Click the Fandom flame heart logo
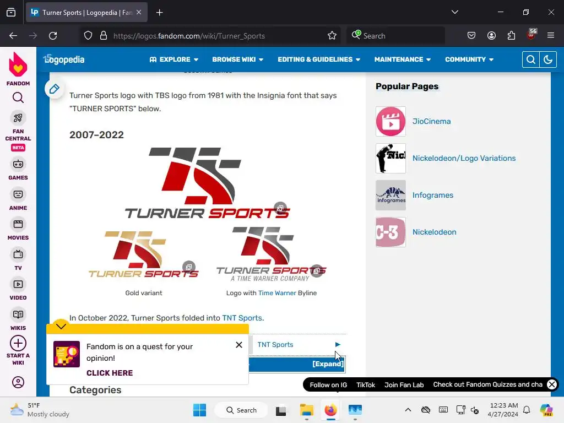564x423 pixels. click(18, 65)
